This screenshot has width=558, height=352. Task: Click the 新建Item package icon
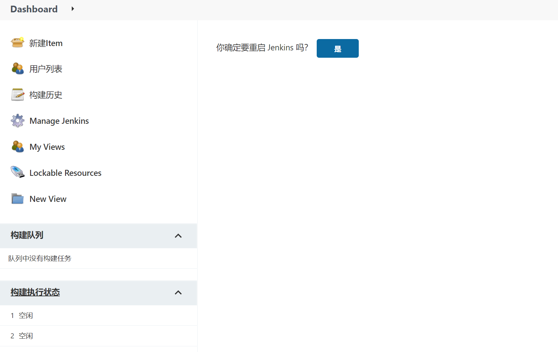[17, 43]
